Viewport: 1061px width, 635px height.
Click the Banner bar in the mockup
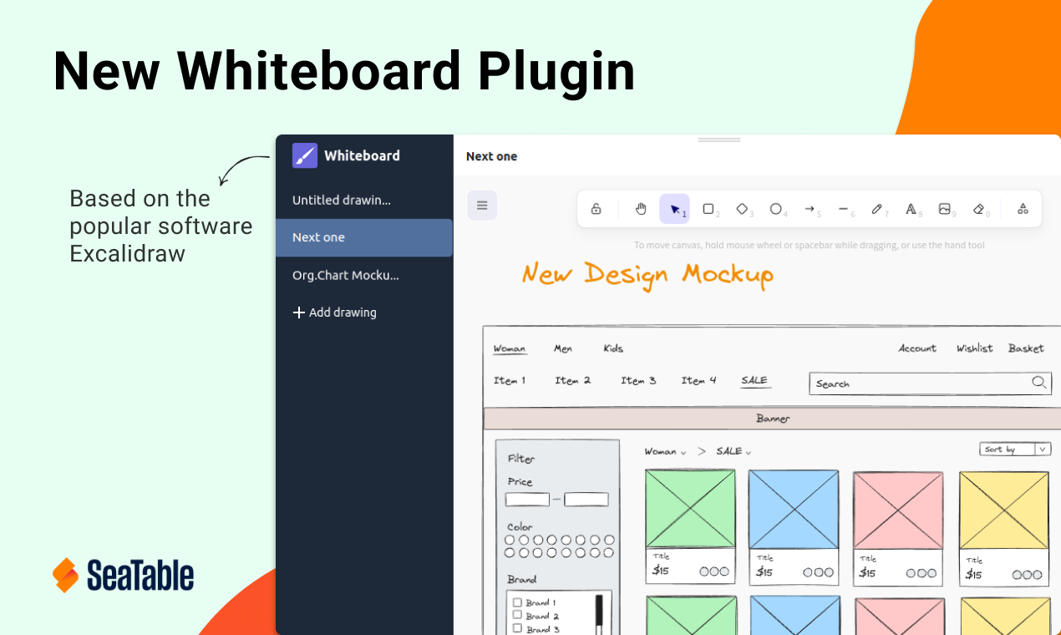(773, 419)
